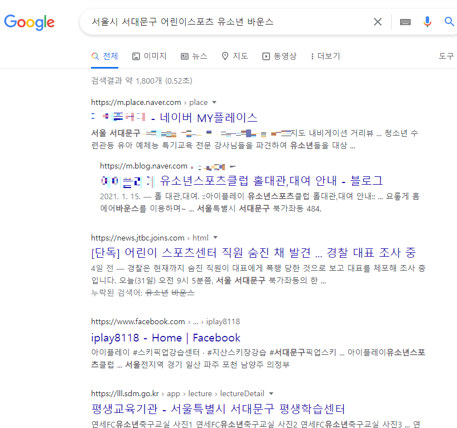This screenshot has width=457, height=428.
Task: Start voice search with microphone icon
Action: tap(427, 22)
